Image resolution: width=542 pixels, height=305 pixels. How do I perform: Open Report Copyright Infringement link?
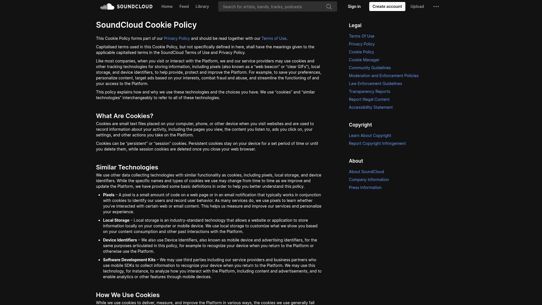click(x=377, y=143)
